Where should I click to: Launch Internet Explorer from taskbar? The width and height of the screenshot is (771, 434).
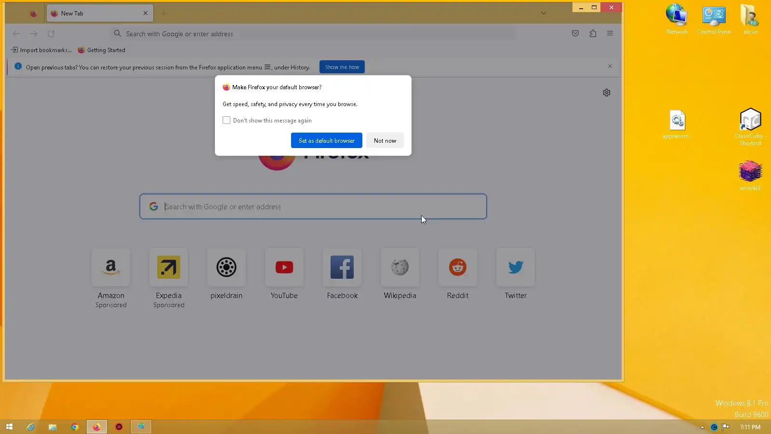(30, 427)
